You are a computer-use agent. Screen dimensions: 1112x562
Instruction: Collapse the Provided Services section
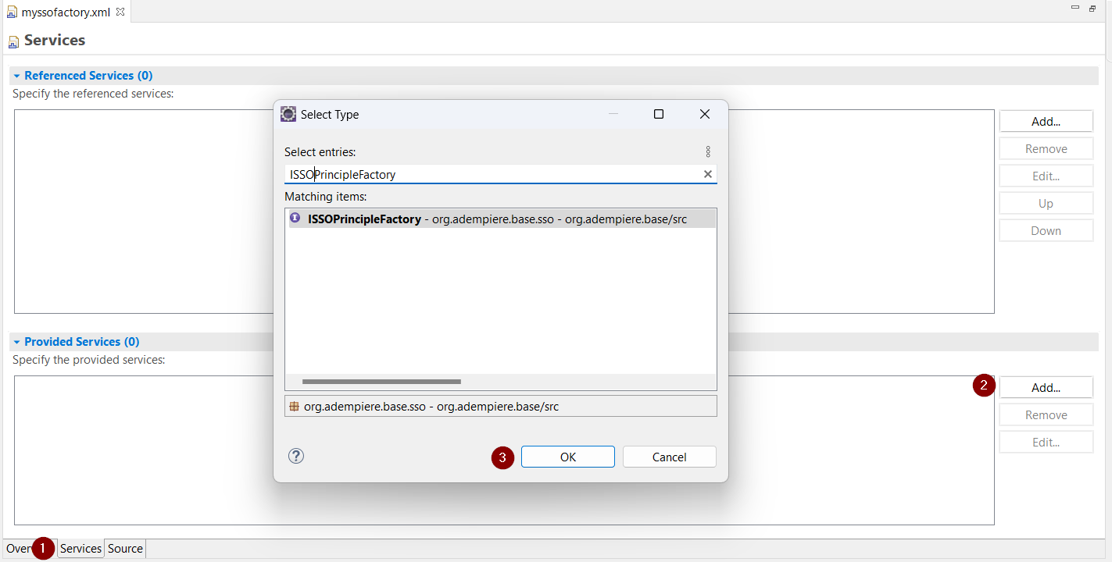[x=16, y=342]
